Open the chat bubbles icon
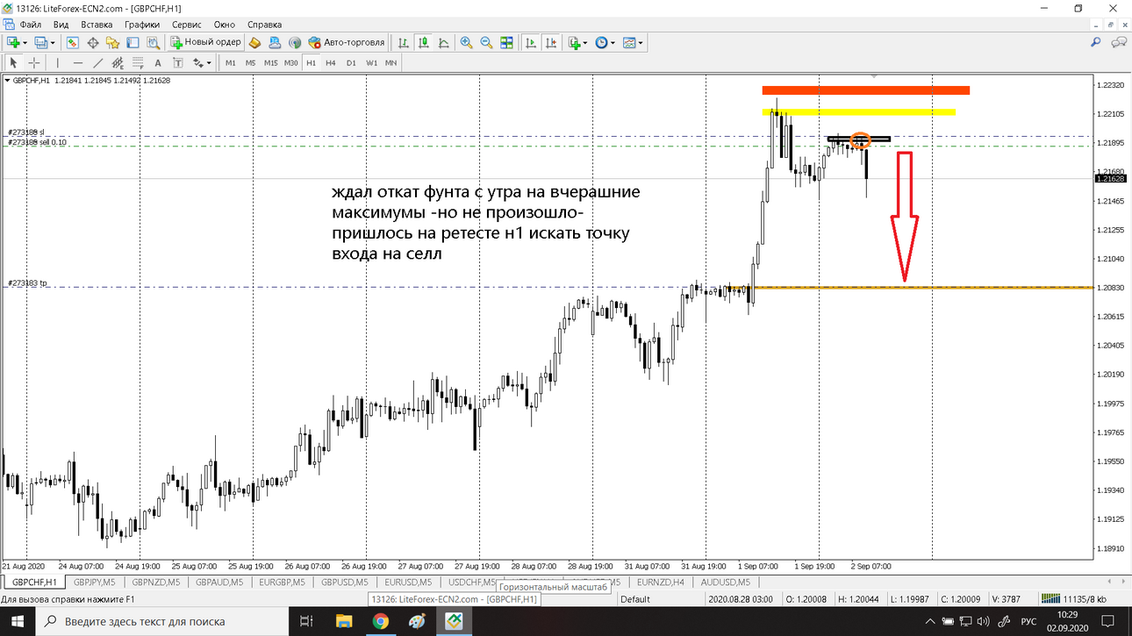 point(1119,42)
